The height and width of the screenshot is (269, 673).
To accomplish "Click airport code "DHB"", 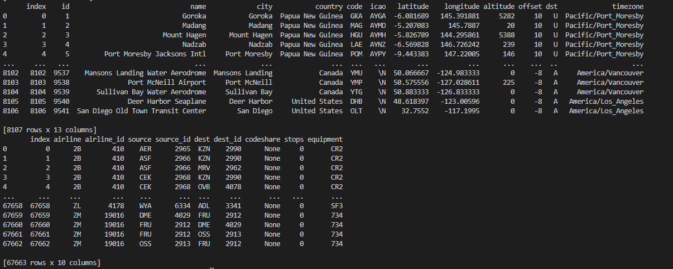I will (356, 102).
